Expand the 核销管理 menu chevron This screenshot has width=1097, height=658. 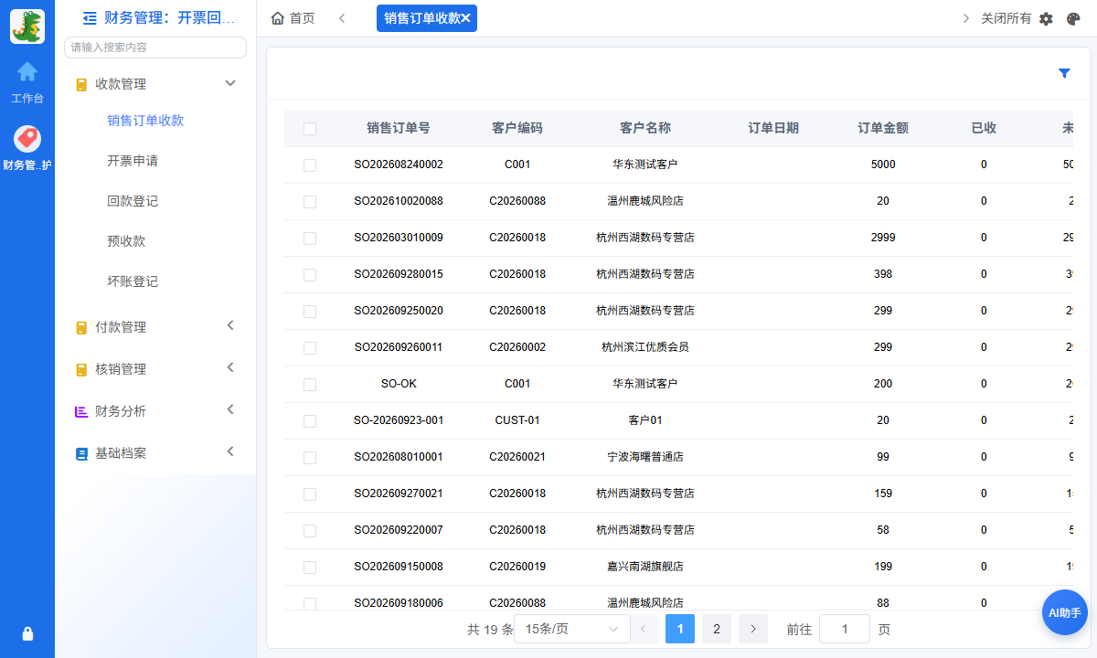pos(230,367)
